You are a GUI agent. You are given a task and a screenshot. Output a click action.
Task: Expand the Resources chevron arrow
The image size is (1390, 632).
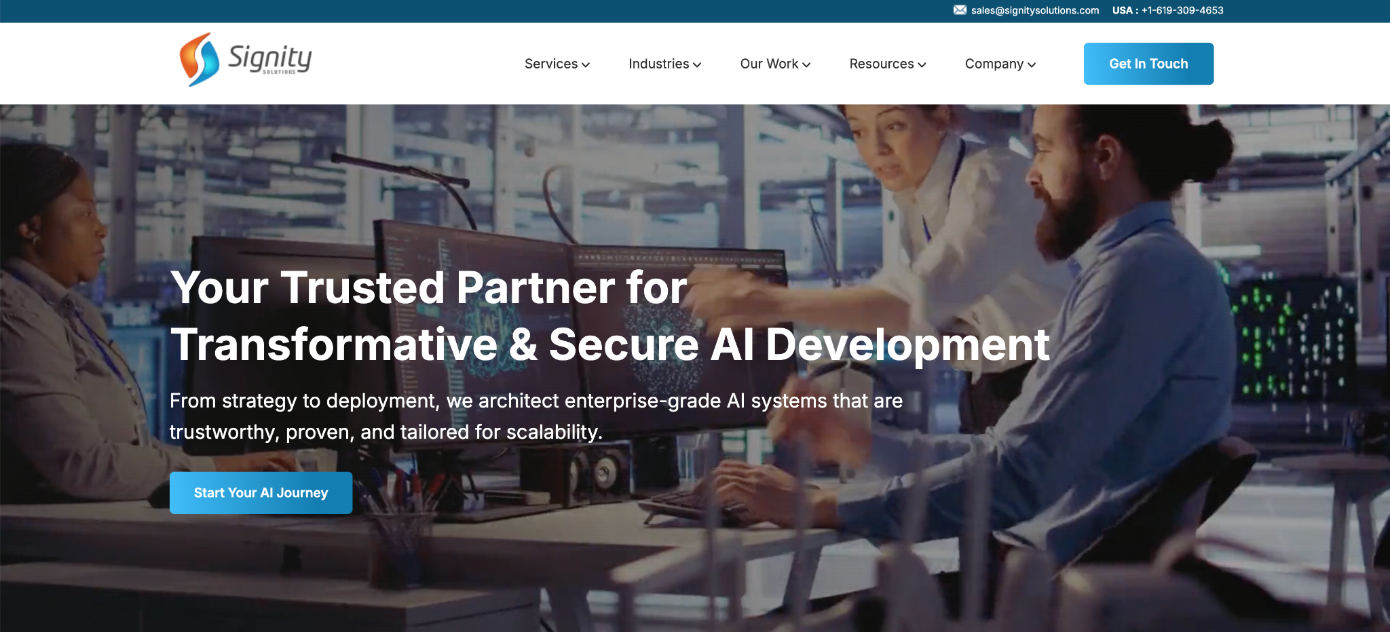[922, 65]
